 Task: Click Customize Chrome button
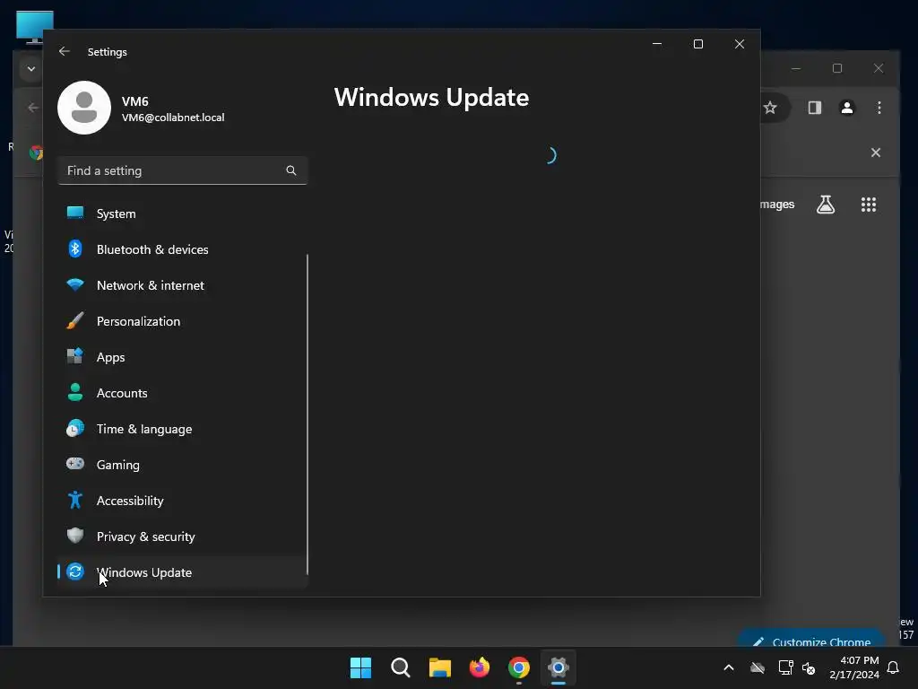point(810,639)
